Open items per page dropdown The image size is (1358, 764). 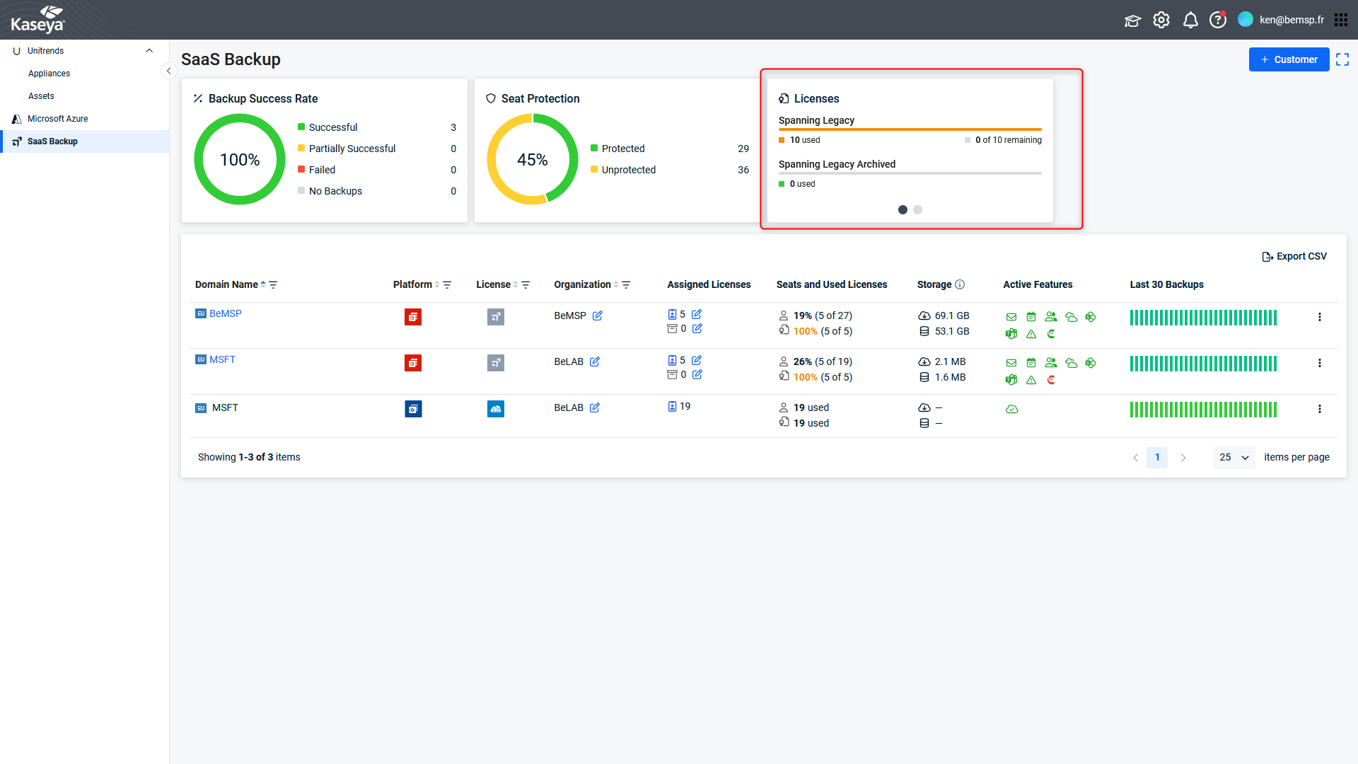pyautogui.click(x=1234, y=457)
